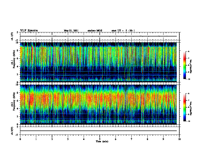
Task: Click the "-10" label on ch.1 color scale
Action: click(188, 79)
